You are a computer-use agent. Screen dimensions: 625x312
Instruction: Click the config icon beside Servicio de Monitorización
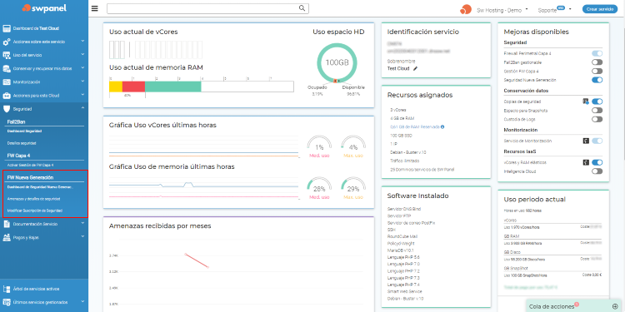tap(586, 141)
